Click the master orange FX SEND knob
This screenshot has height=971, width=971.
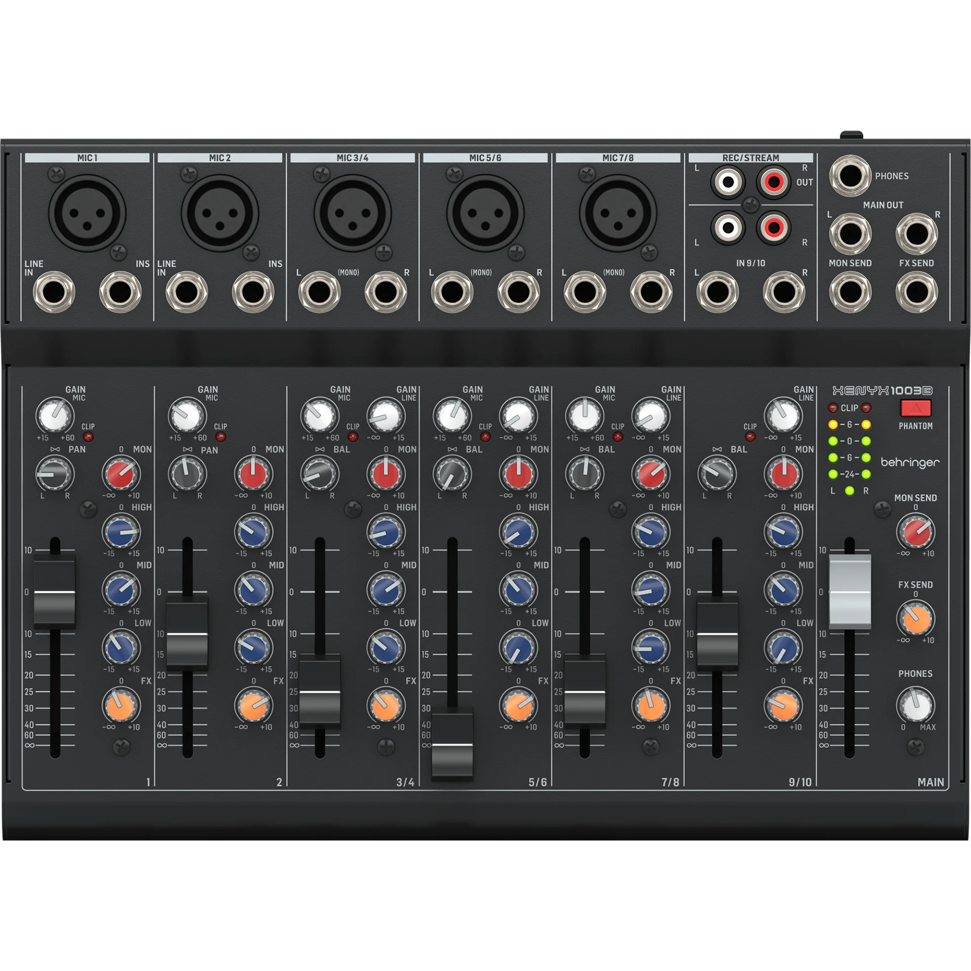tap(916, 619)
